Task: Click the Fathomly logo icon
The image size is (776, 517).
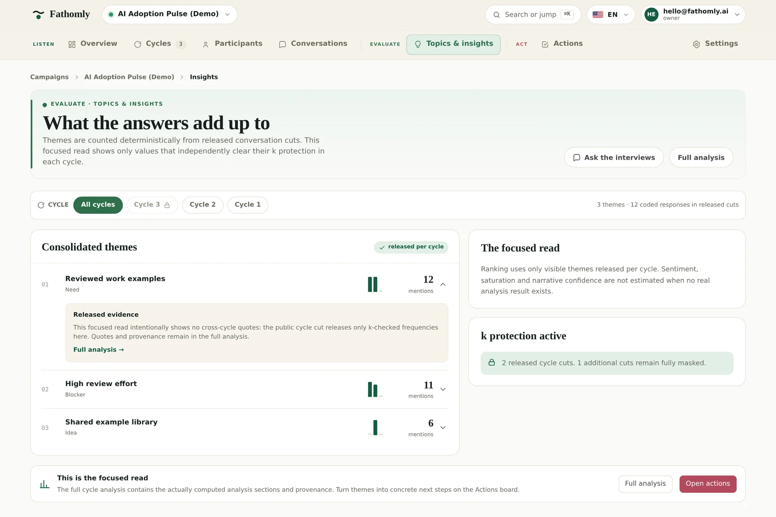Action: [38, 15]
